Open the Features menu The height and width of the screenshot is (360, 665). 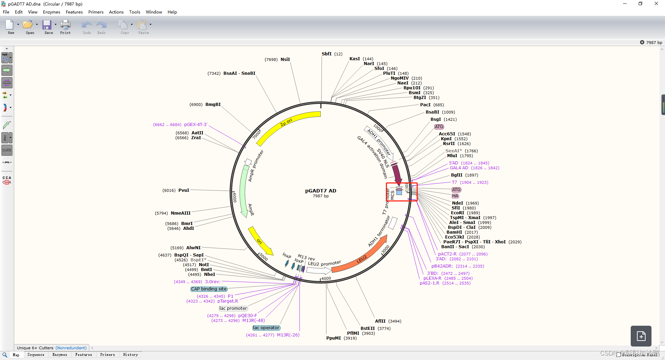pyautogui.click(x=74, y=12)
